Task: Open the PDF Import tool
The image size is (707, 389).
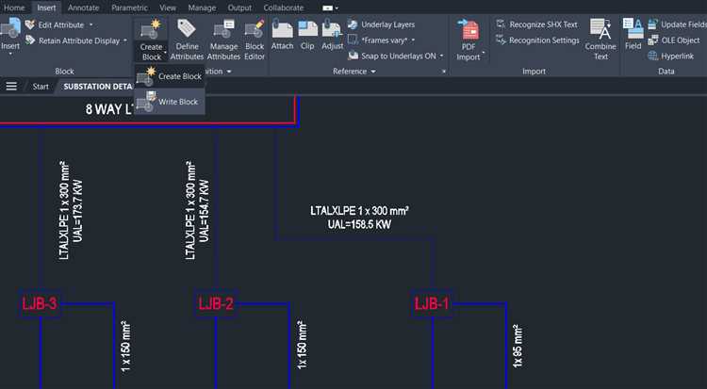Action: [x=469, y=40]
